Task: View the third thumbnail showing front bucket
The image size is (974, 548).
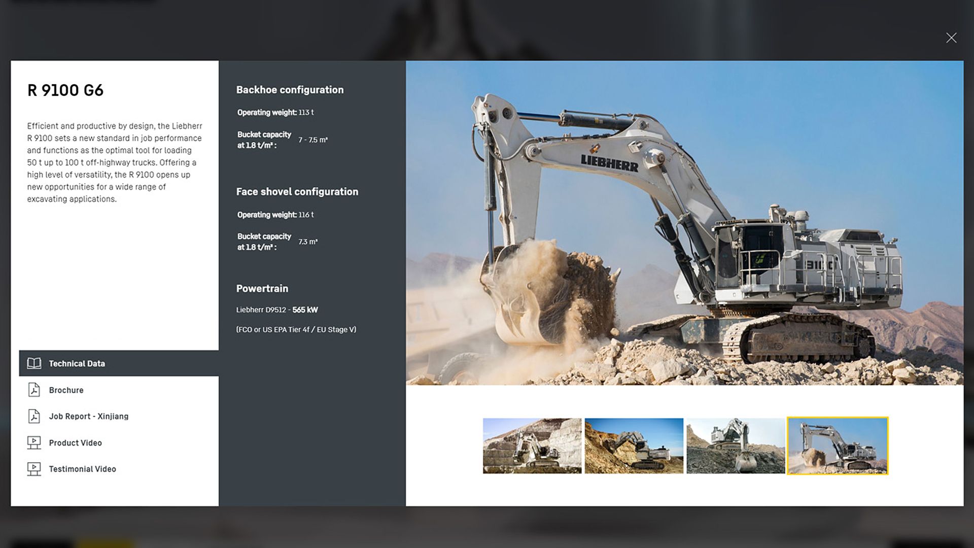Action: pyautogui.click(x=736, y=446)
